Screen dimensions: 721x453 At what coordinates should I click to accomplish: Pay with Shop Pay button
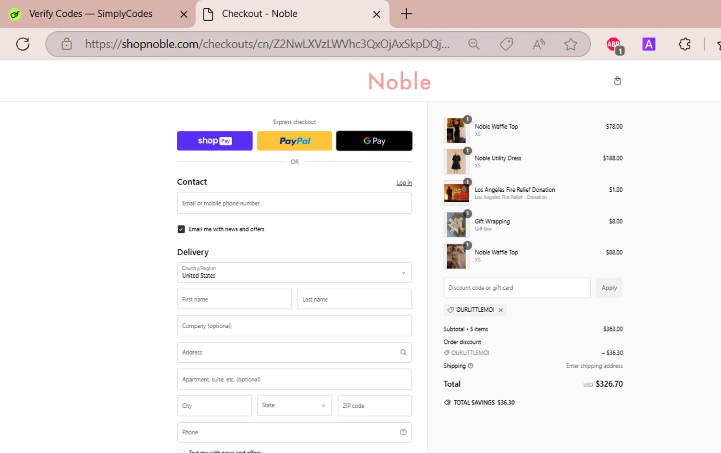tap(215, 141)
